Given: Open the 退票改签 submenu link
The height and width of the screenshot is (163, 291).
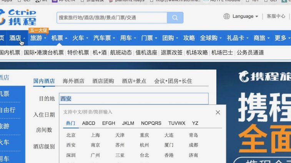Looking at the screenshot, I should click(x=171, y=53).
